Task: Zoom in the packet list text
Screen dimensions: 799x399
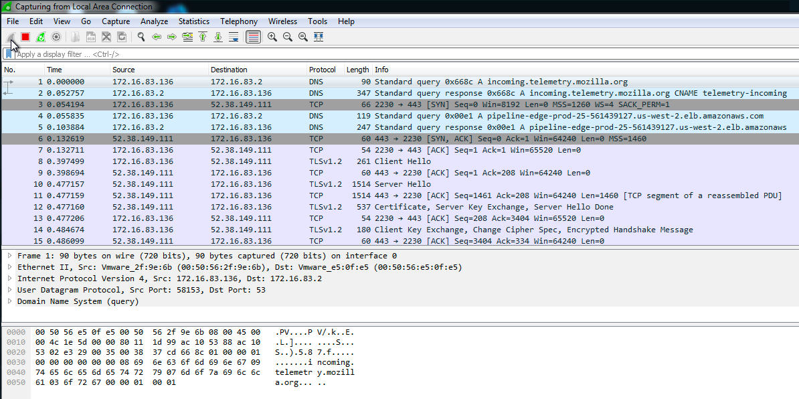Action: (272, 37)
